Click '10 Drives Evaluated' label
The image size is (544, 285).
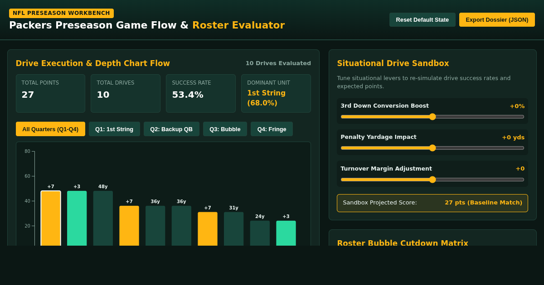[278, 63]
